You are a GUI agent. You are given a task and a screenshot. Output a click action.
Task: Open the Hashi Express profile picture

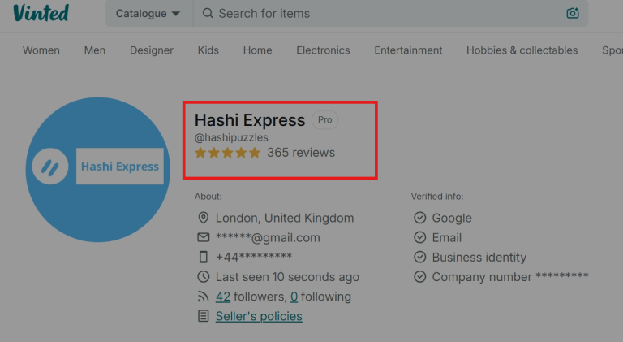pyautogui.click(x=97, y=169)
